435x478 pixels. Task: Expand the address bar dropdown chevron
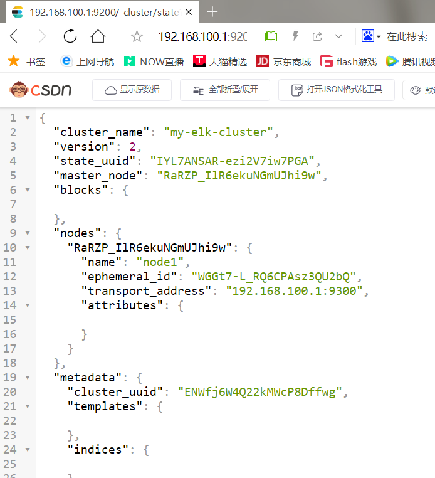(x=338, y=36)
